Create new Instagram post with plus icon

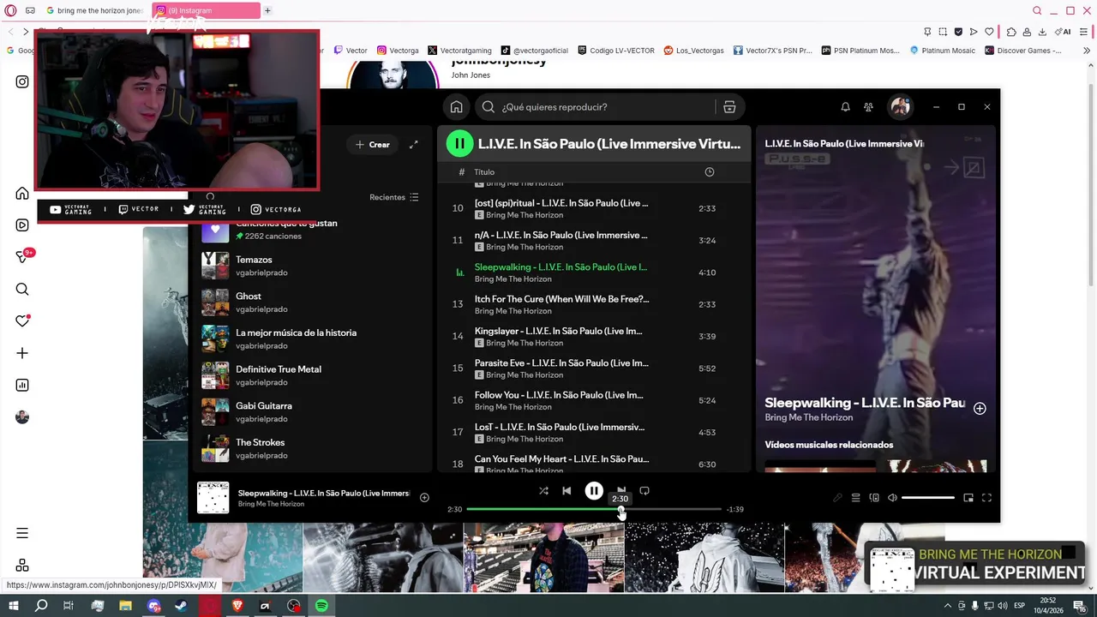[22, 353]
